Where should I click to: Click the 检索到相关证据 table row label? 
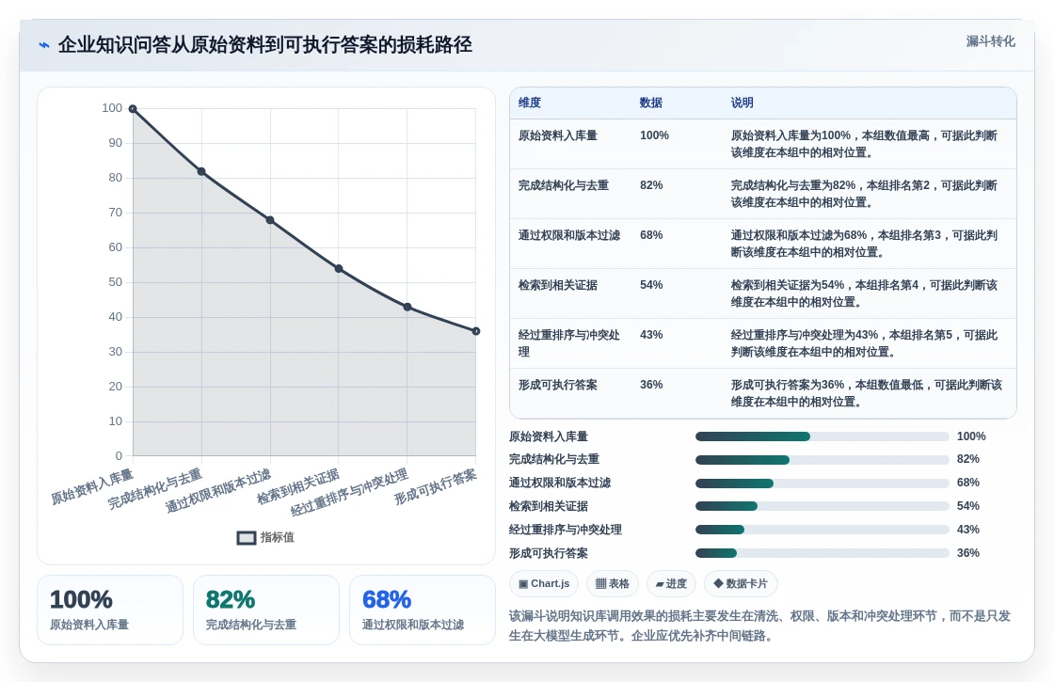pos(558,285)
